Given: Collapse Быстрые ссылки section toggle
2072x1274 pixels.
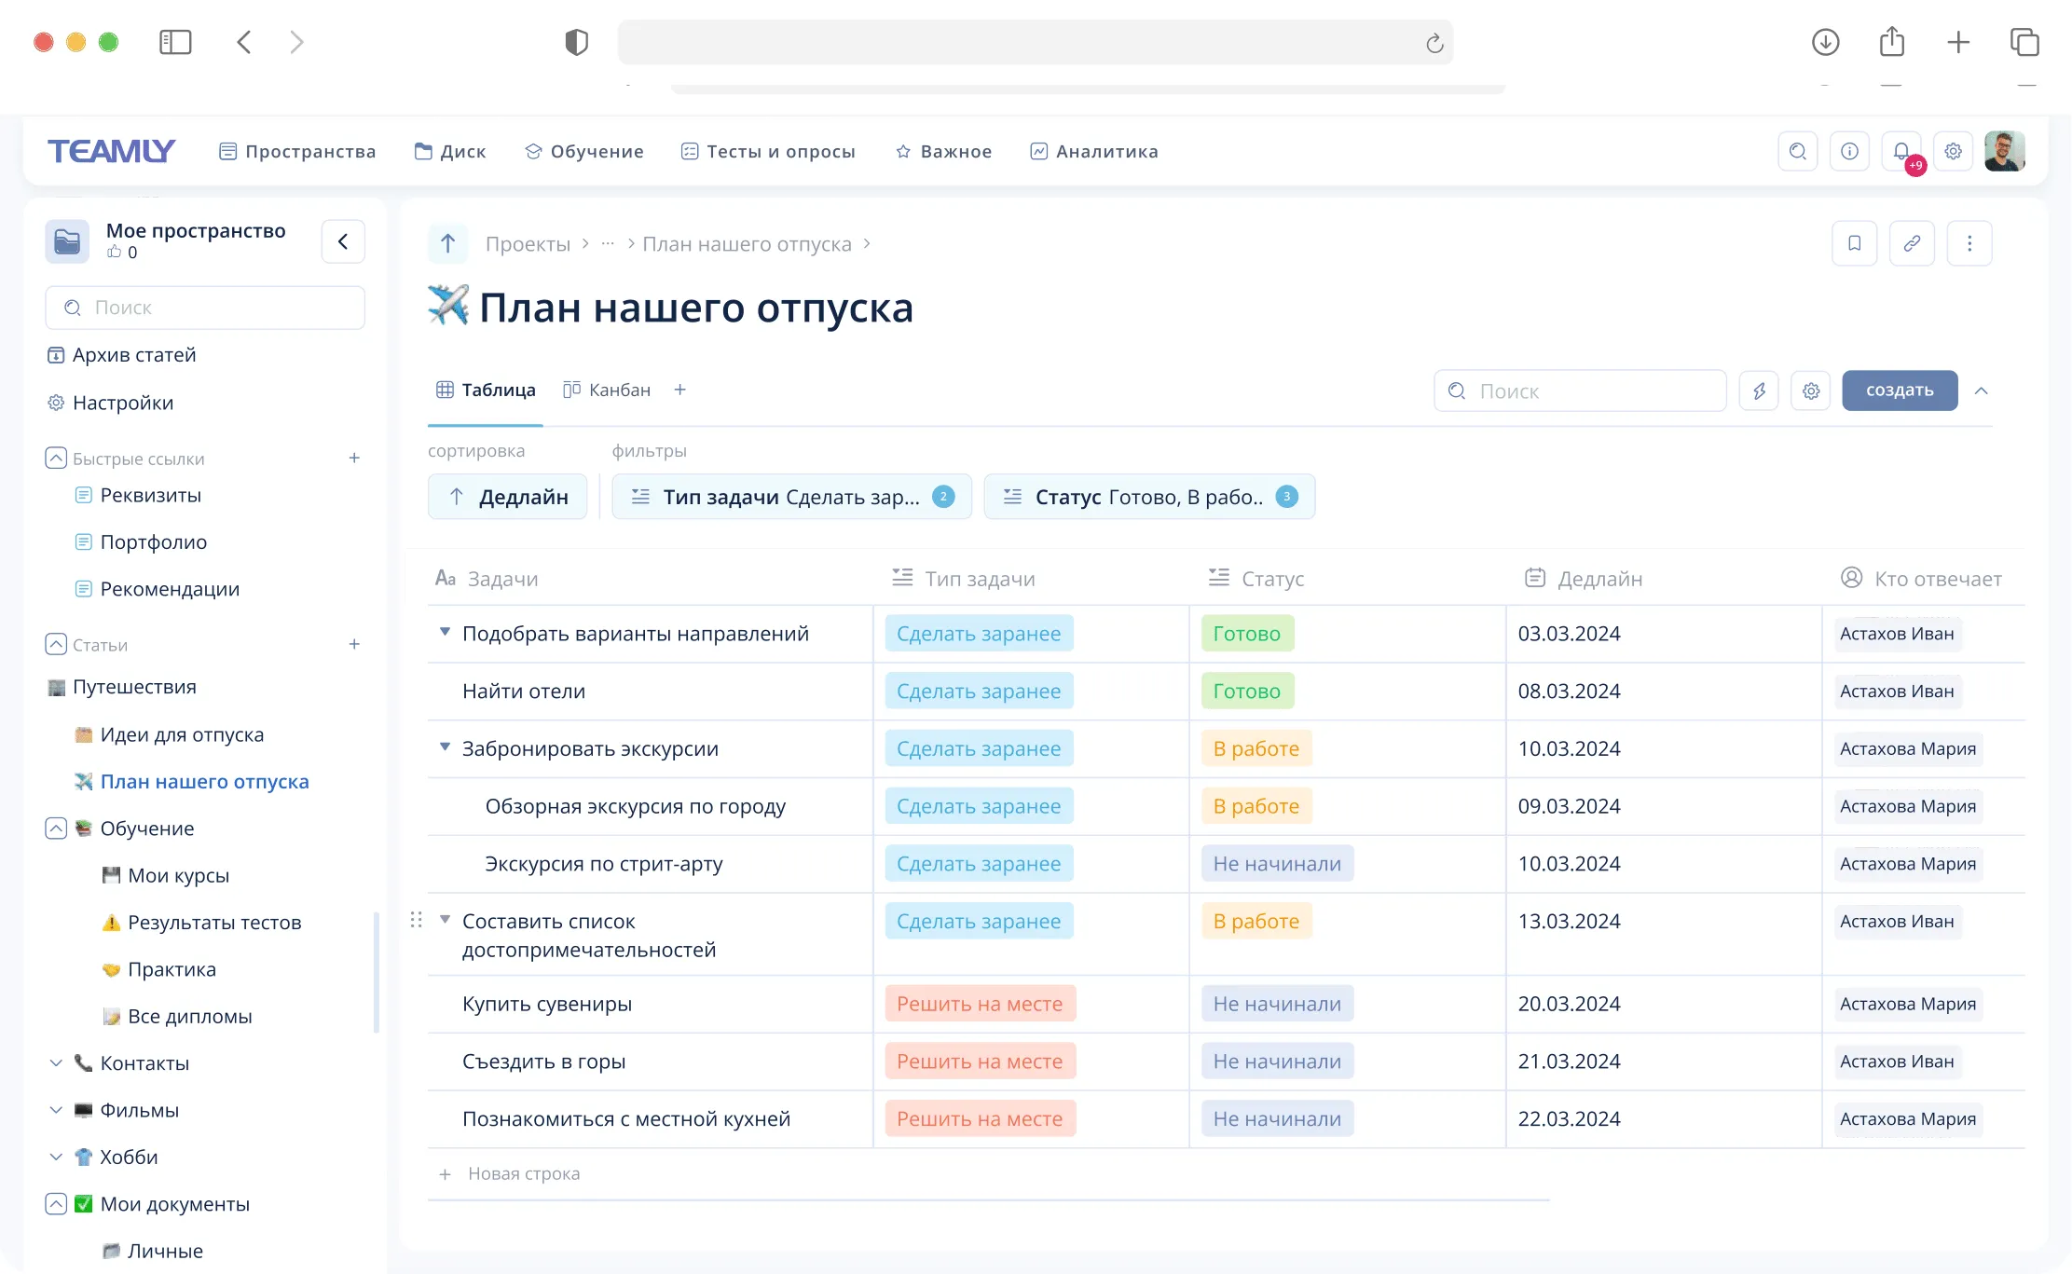Looking at the screenshot, I should point(56,458).
